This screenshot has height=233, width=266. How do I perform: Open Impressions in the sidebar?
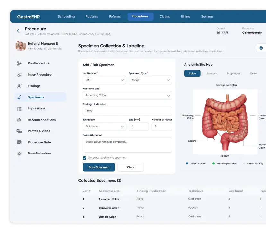tap(37, 108)
